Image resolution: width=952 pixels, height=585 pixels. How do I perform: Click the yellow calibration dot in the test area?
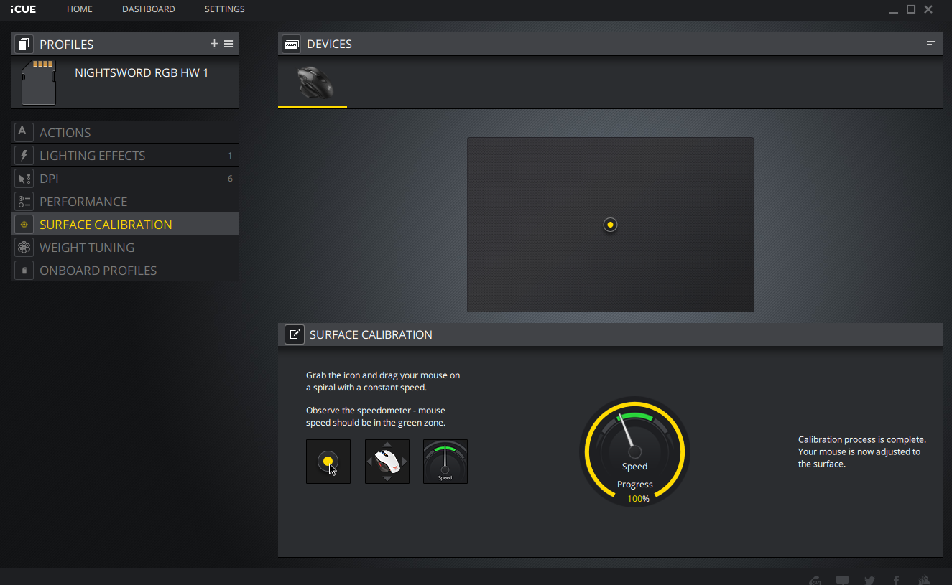tap(610, 225)
